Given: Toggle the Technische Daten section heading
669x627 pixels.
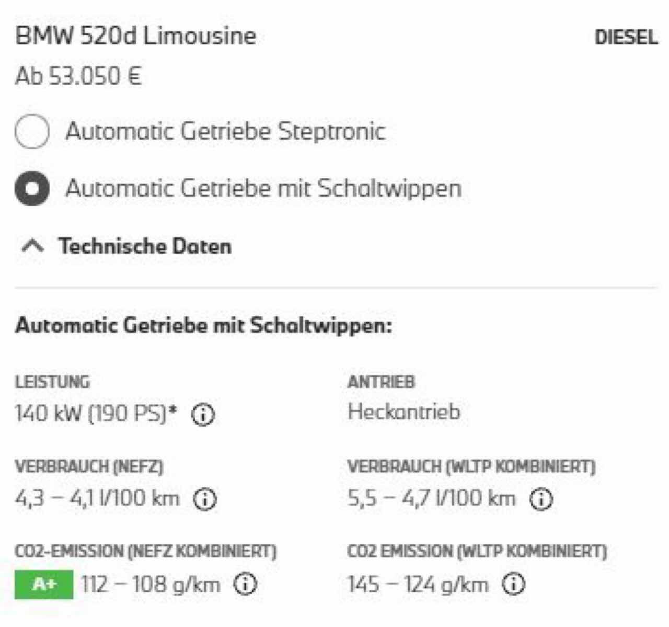Looking at the screenshot, I should [x=145, y=246].
